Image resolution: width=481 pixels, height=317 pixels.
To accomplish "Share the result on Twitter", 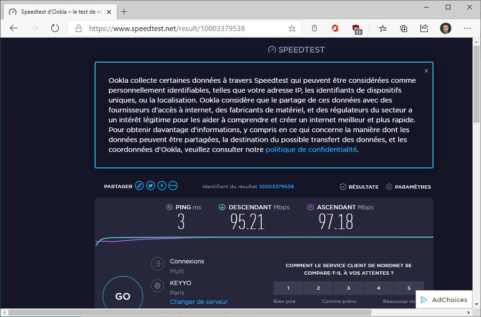I will (x=151, y=186).
